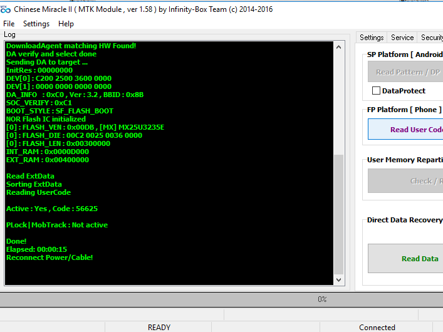Image resolution: width=443 pixels, height=332 pixels.
Task: Click the Check button under User Memory Repartition
Action: [405, 181]
